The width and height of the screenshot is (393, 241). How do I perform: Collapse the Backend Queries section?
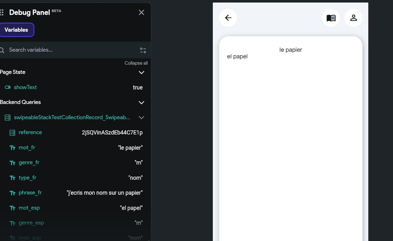pos(142,102)
